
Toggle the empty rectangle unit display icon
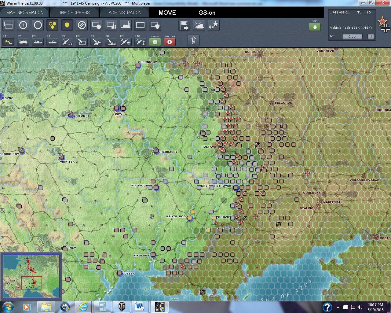click(x=141, y=25)
